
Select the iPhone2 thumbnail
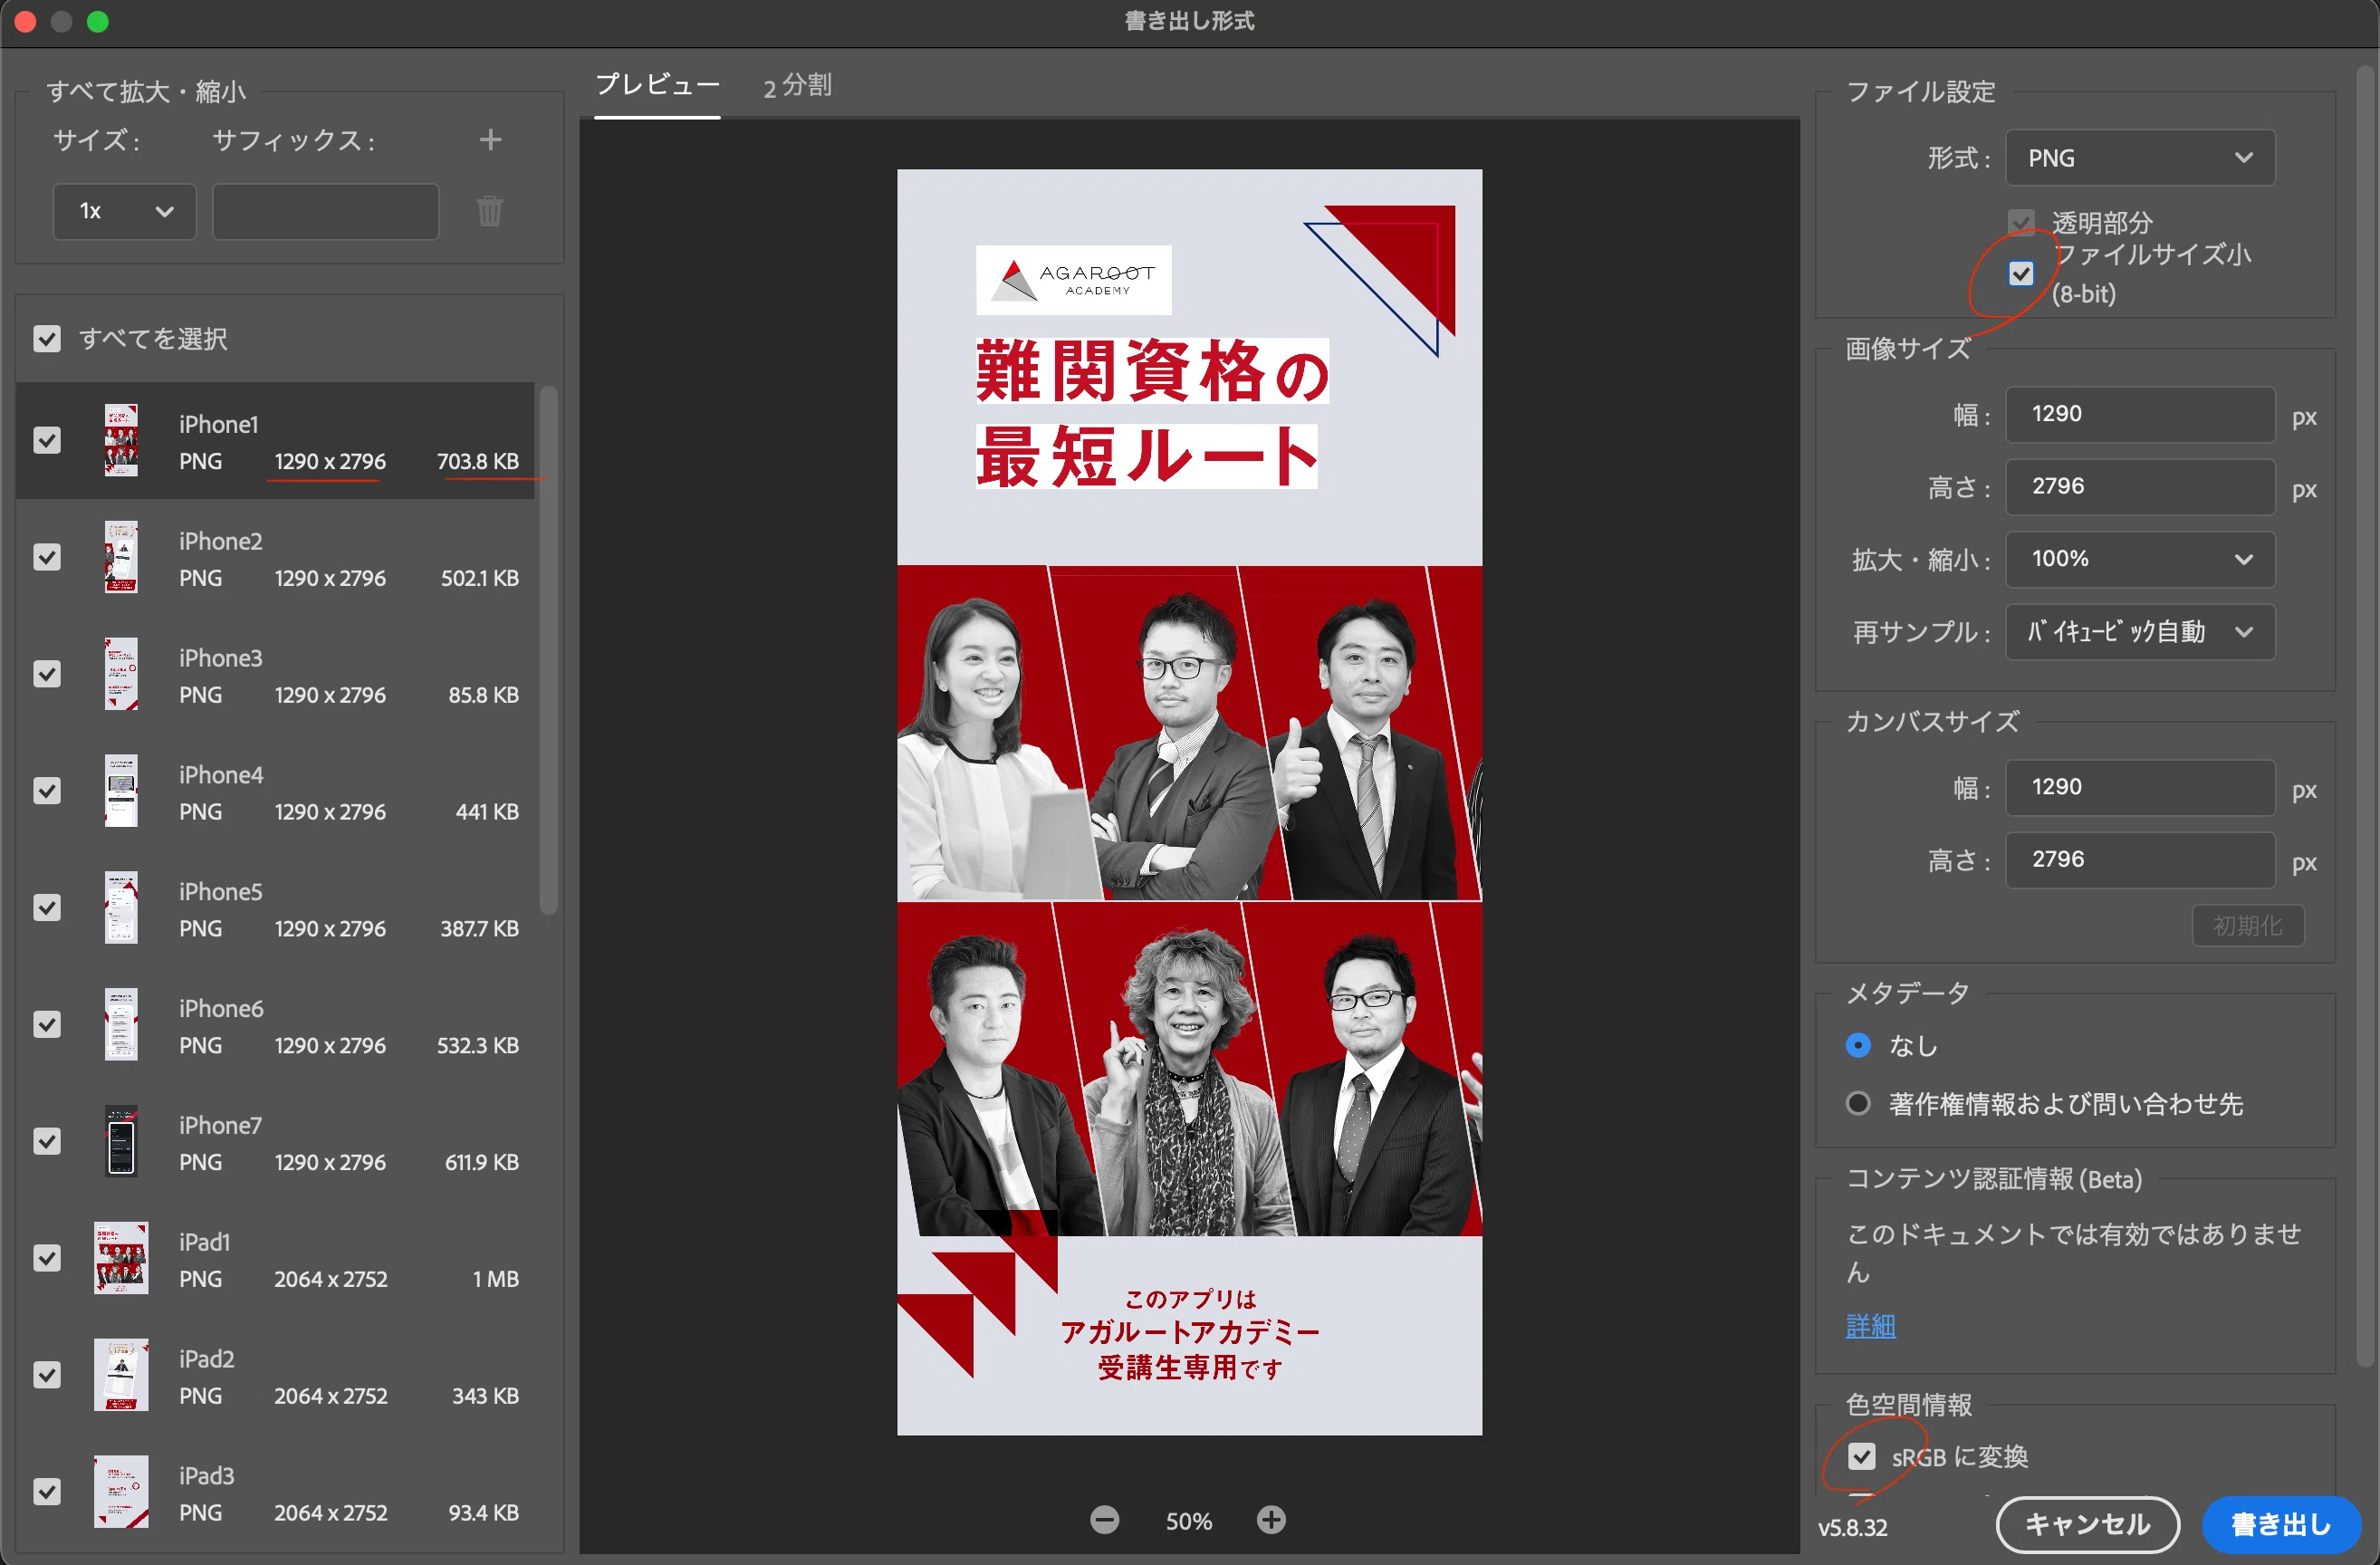coord(121,557)
